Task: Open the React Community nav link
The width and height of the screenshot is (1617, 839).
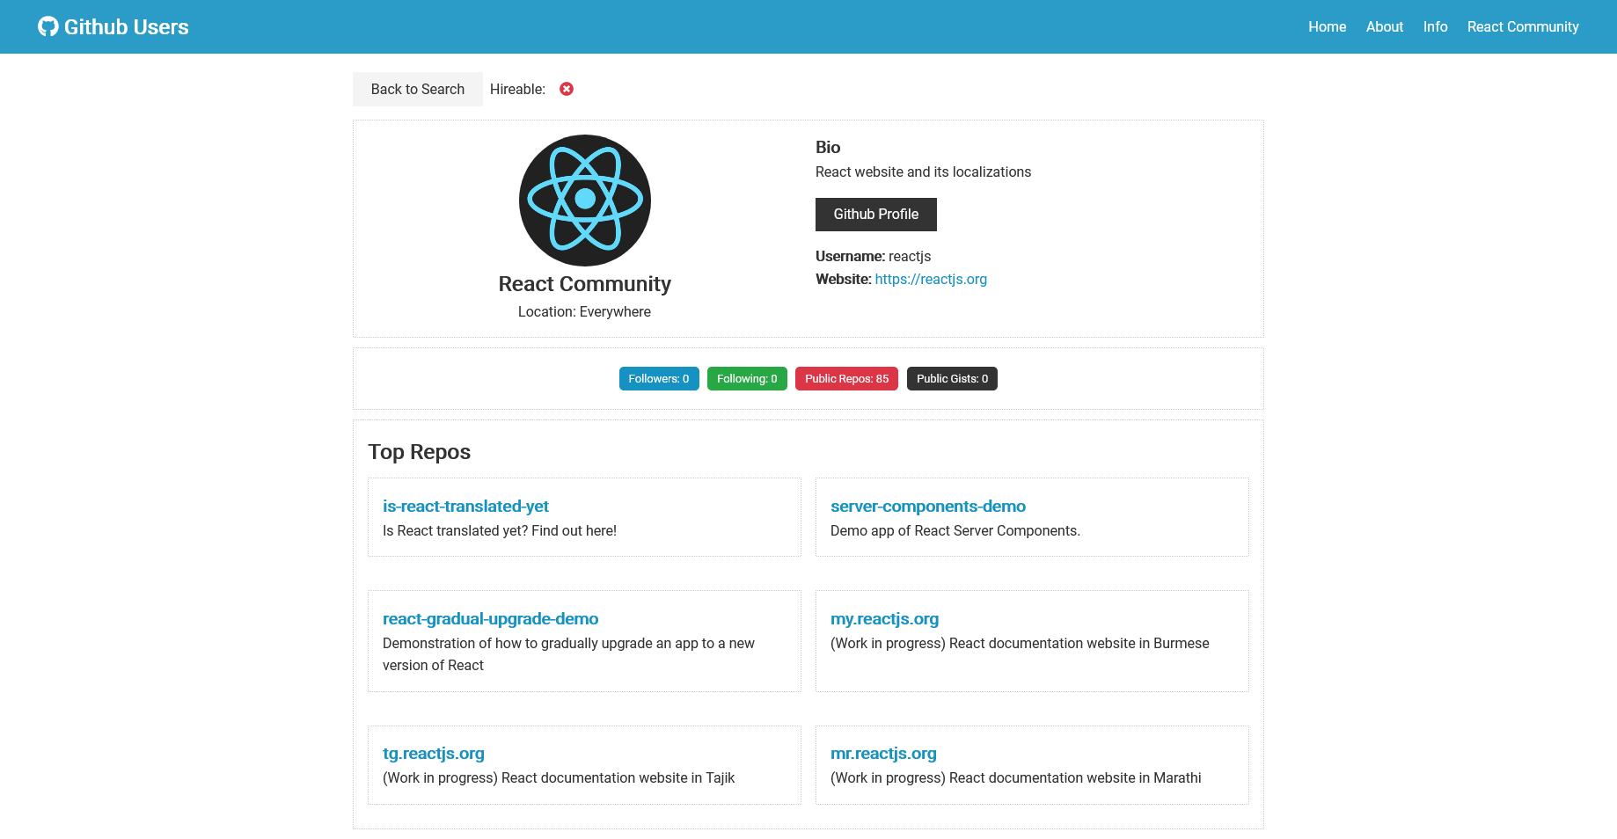Action: coord(1523,26)
